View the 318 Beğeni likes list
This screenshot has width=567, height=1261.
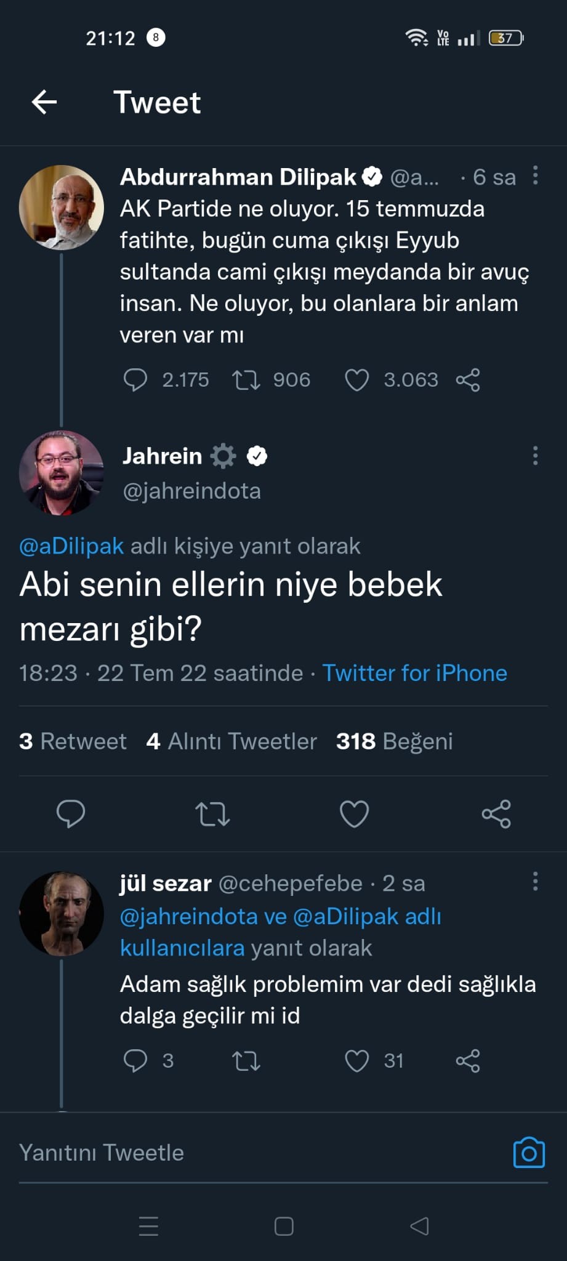click(x=394, y=741)
